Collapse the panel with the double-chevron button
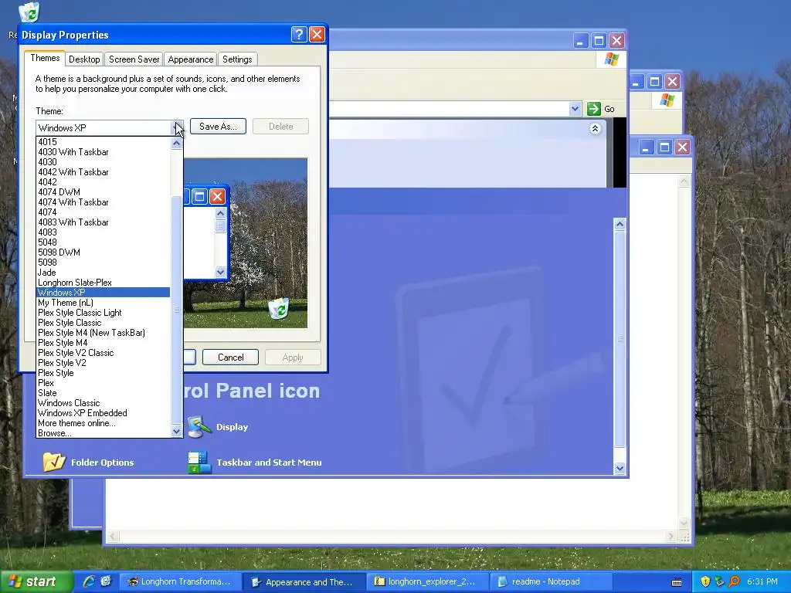 (595, 129)
